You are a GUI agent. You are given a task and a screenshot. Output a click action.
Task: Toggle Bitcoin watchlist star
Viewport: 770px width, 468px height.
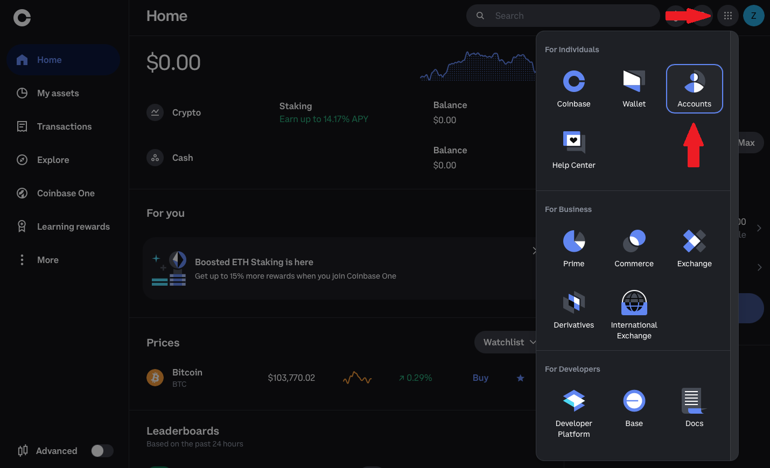coord(520,378)
